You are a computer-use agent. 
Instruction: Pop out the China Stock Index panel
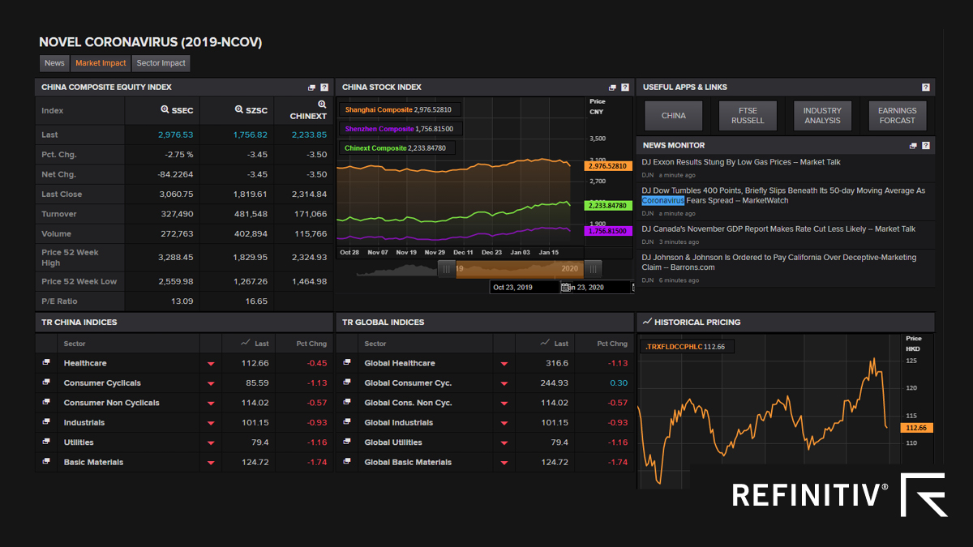pyautogui.click(x=613, y=88)
